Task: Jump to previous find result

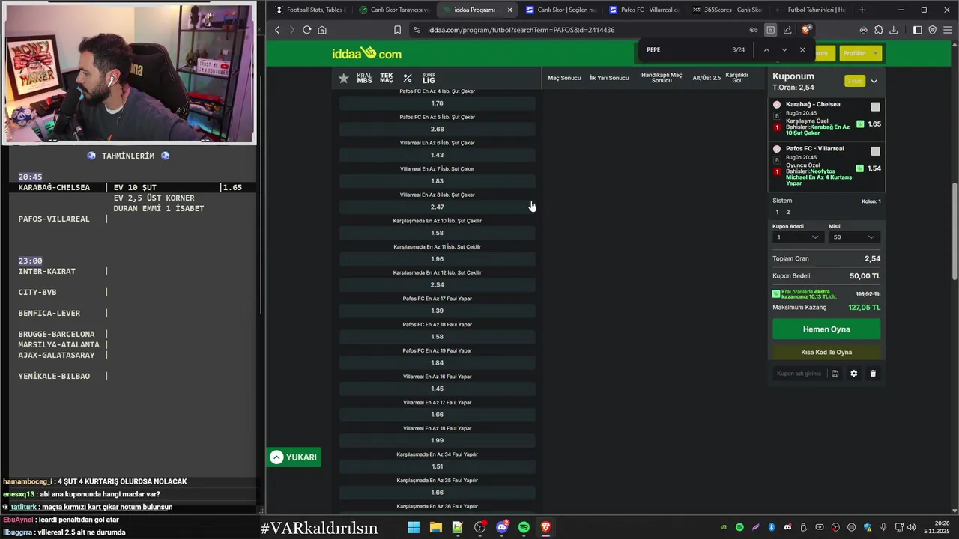Action: coord(766,50)
